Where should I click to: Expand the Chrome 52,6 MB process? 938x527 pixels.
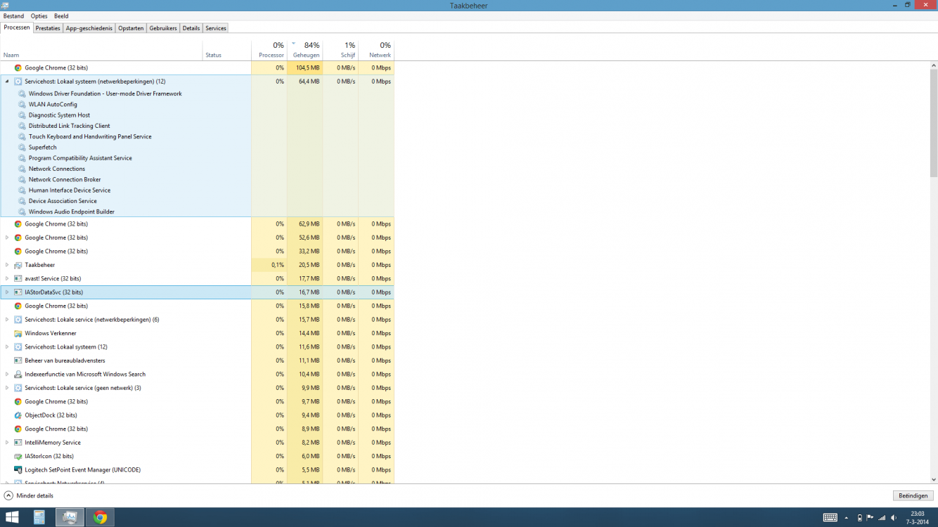point(7,238)
